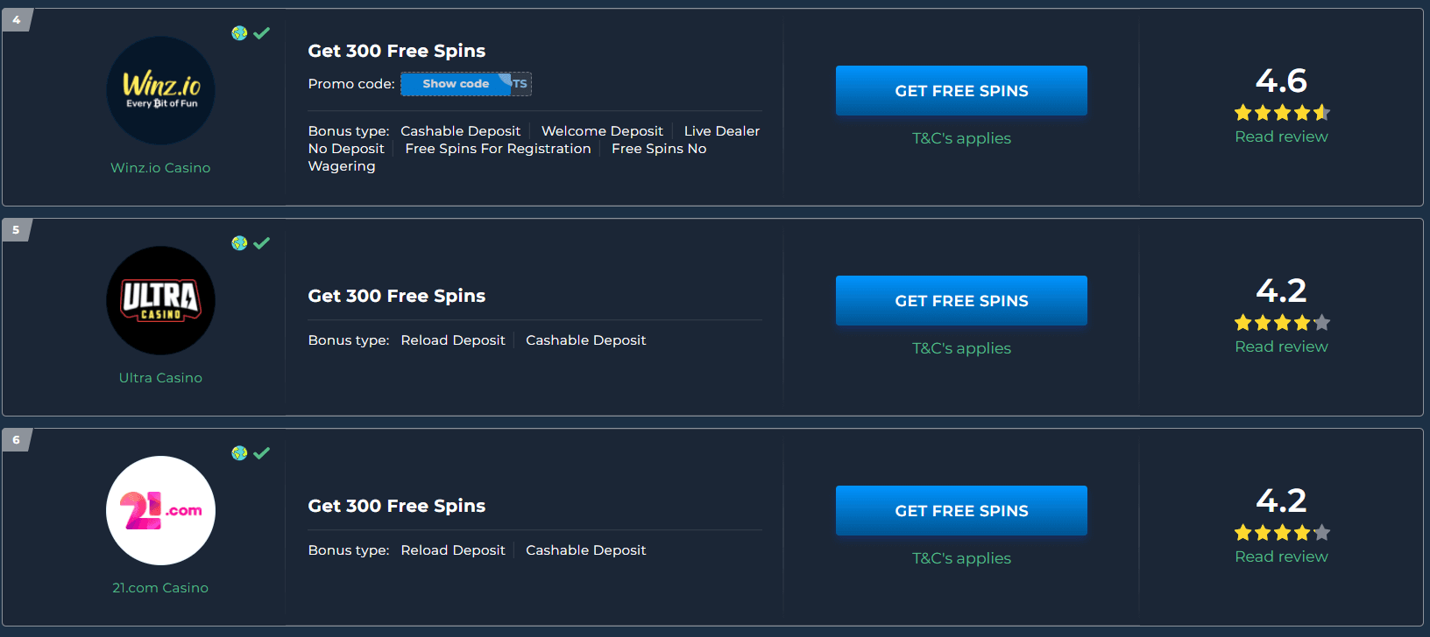Read review for Ultra Casino
Screen dimensions: 1430x637
coord(1281,346)
